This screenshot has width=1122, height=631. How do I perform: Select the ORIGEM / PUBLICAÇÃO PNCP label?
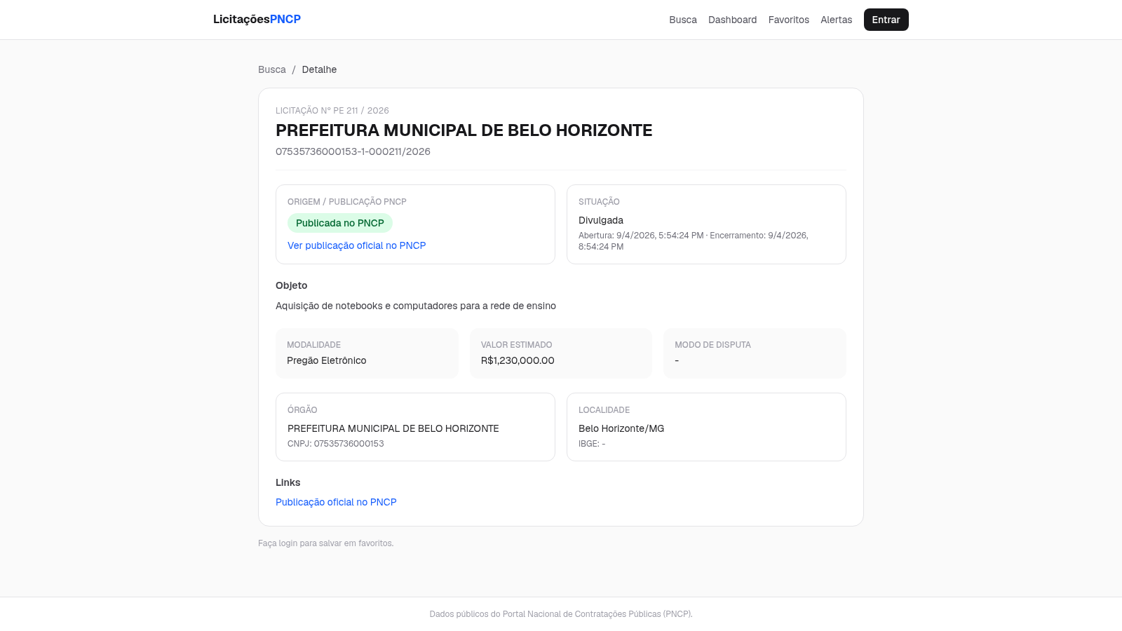347,202
